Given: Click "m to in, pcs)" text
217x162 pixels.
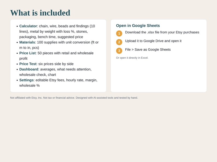Looking at the screenshot, I should pyautogui.click(x=29, y=48).
